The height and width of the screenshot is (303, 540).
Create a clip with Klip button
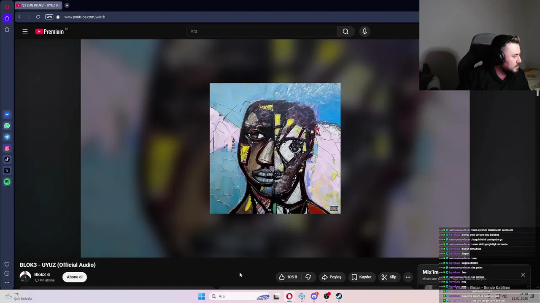[x=389, y=277]
